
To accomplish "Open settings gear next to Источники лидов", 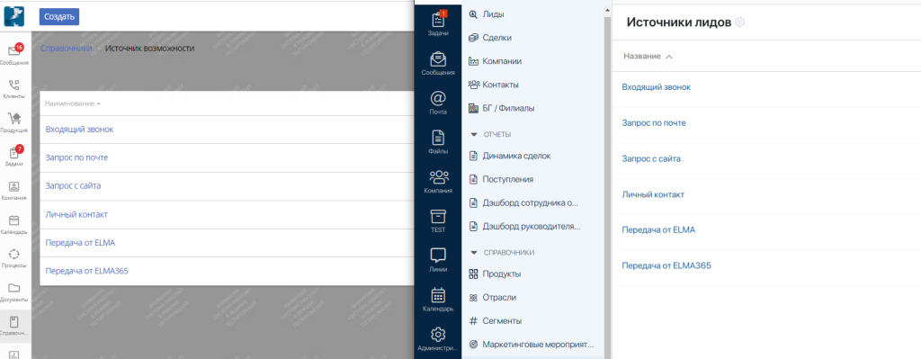I will [x=740, y=22].
